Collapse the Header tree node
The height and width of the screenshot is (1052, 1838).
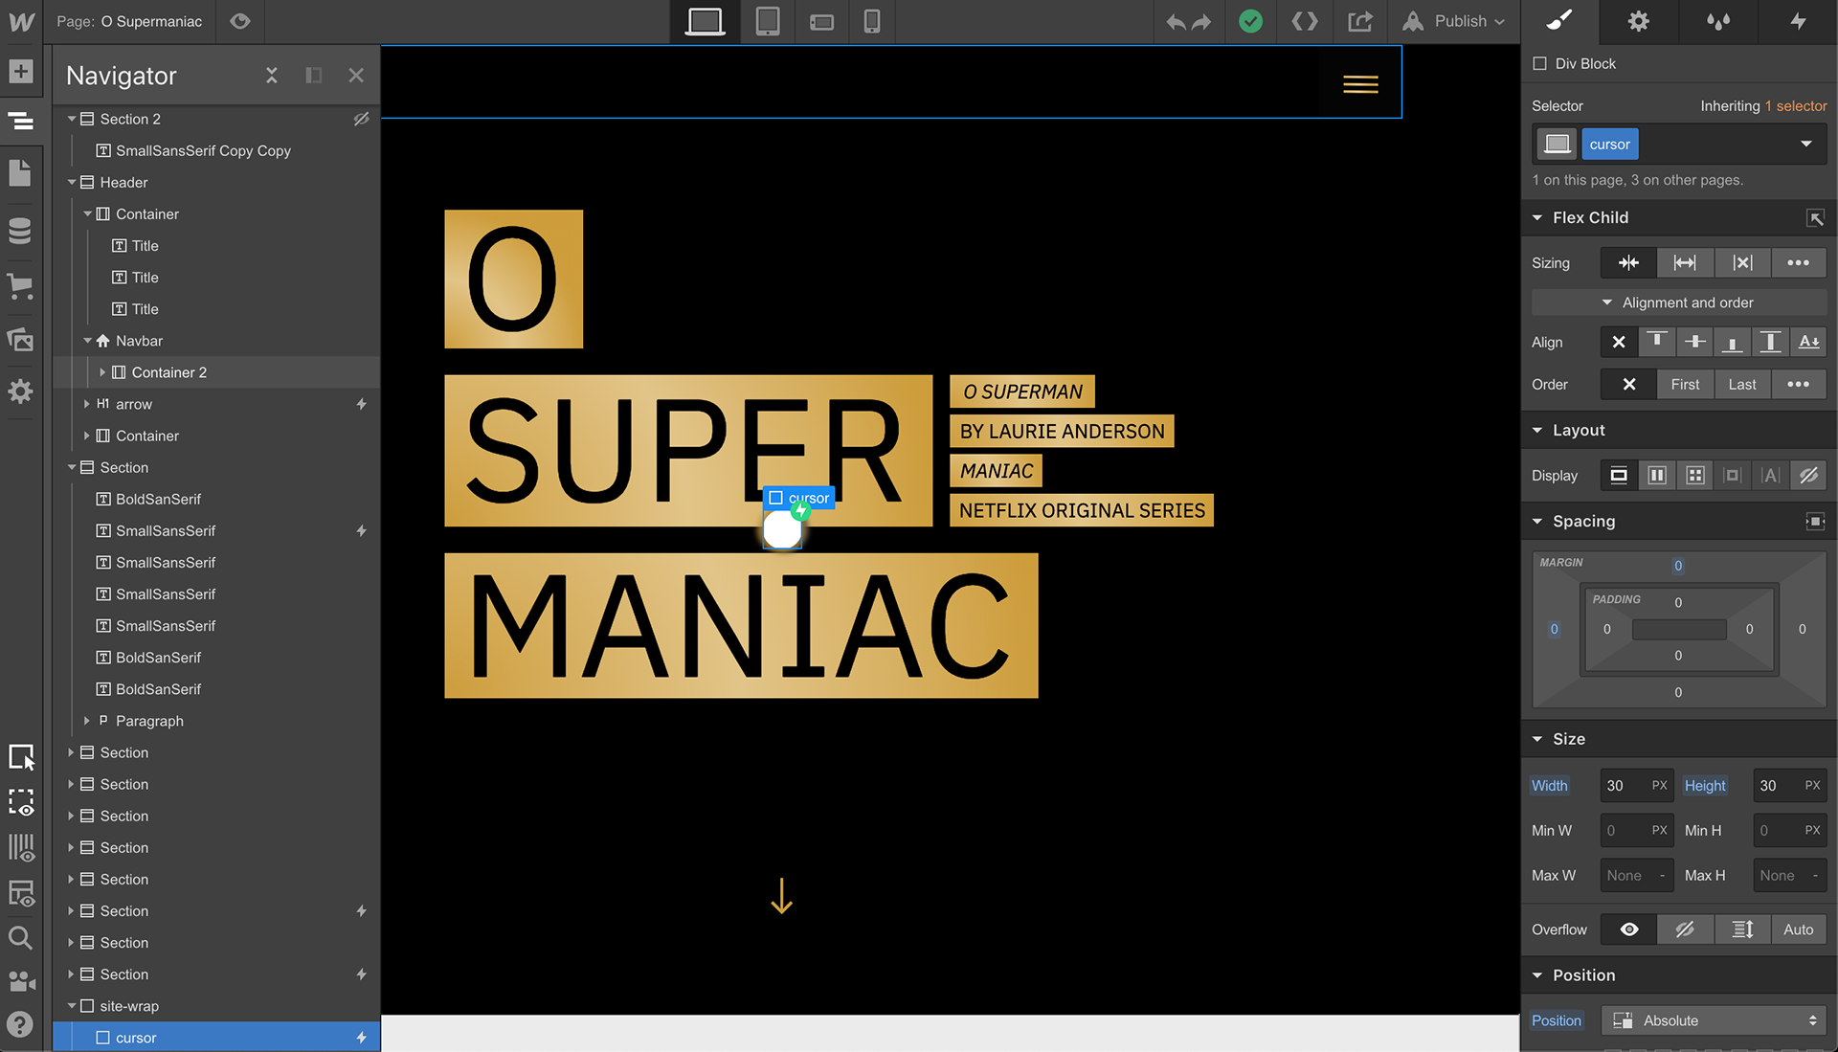pyautogui.click(x=71, y=182)
